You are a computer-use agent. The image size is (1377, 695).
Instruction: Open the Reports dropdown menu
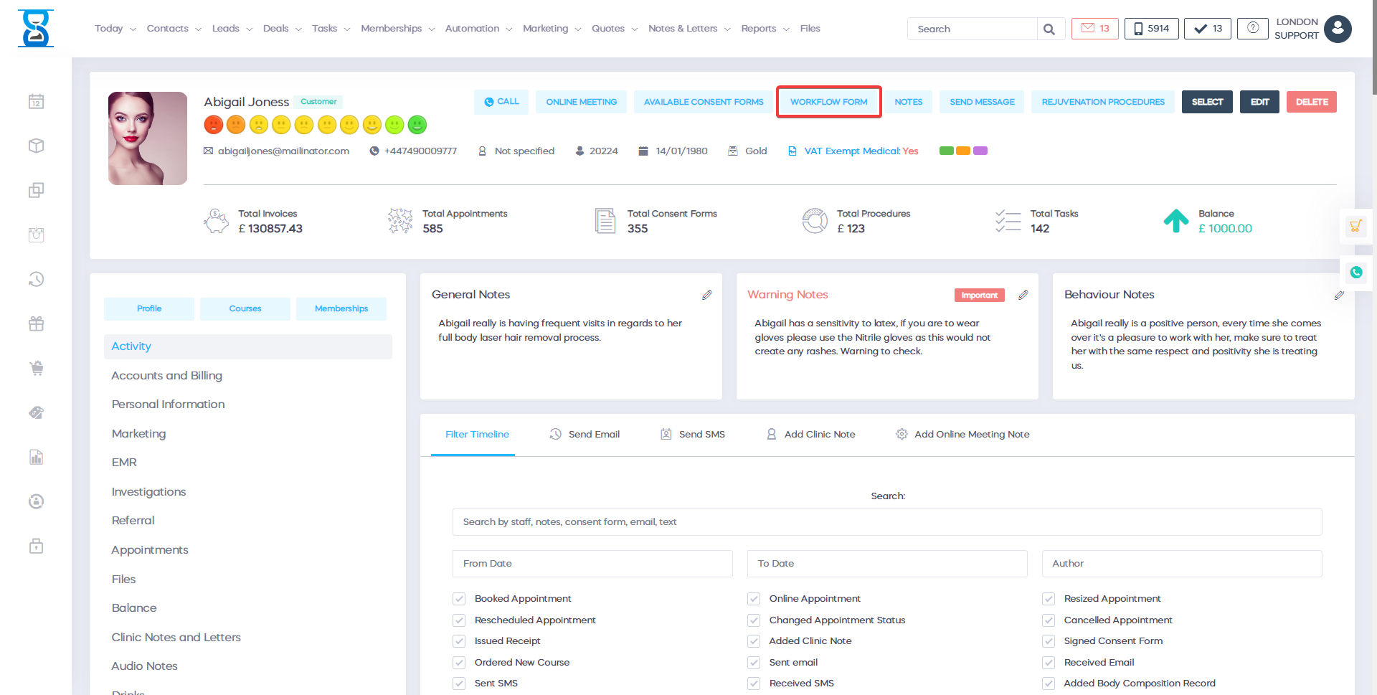point(765,29)
